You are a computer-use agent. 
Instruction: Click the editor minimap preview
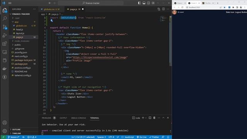(x=164, y=19)
